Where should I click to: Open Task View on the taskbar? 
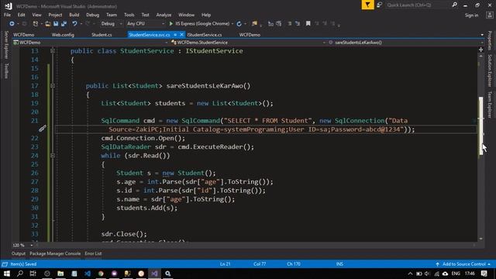click(33, 274)
